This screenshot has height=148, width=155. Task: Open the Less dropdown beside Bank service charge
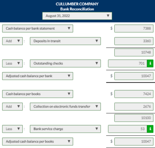coord(12,129)
